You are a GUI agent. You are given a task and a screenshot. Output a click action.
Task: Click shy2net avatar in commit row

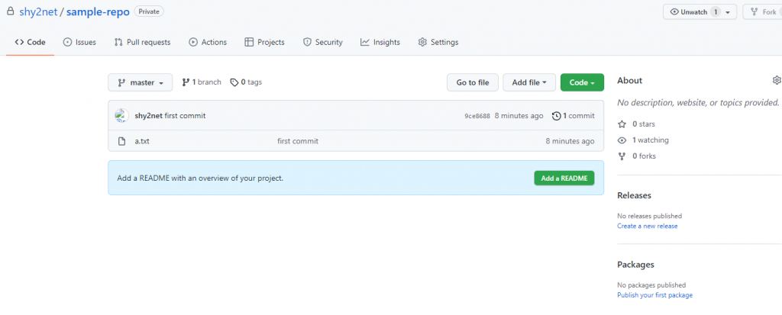(121, 116)
